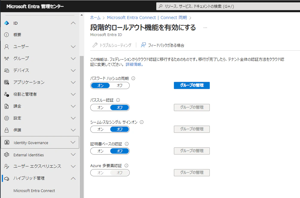This screenshot has height=198, width=300.
Task: Click グループの管理 for パススルー認証
Action: click(x=192, y=107)
